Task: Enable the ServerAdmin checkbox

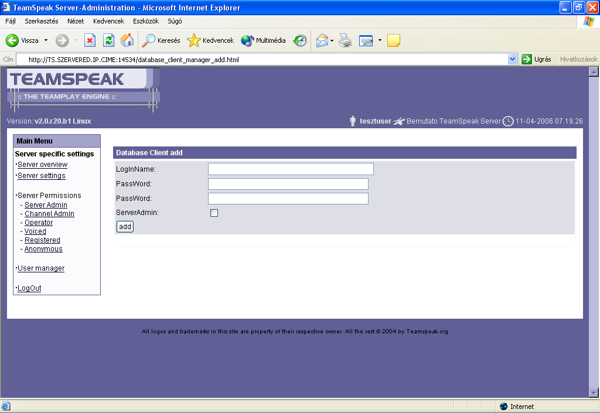Action: tap(214, 213)
